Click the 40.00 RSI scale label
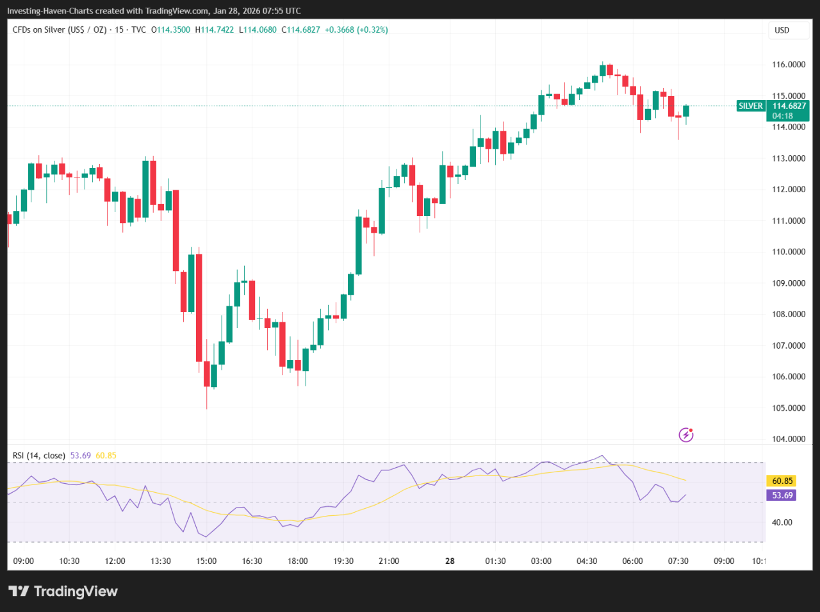The image size is (820, 612). coord(782,522)
